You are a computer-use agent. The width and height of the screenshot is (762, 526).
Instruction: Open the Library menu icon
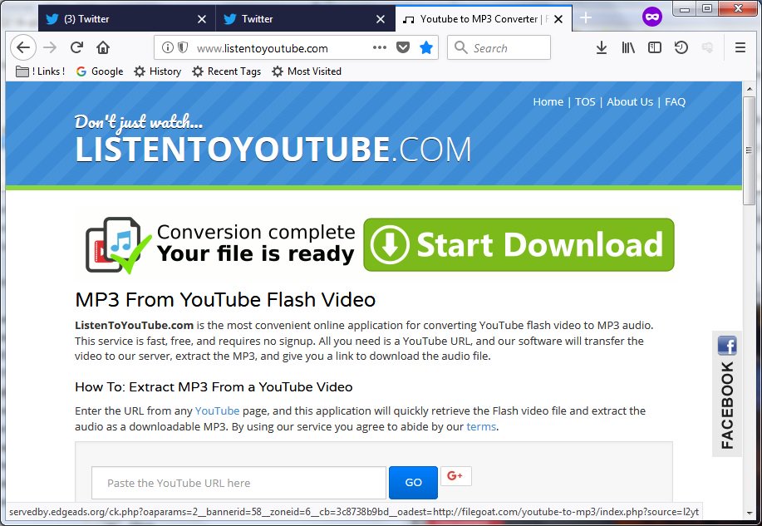coord(628,47)
